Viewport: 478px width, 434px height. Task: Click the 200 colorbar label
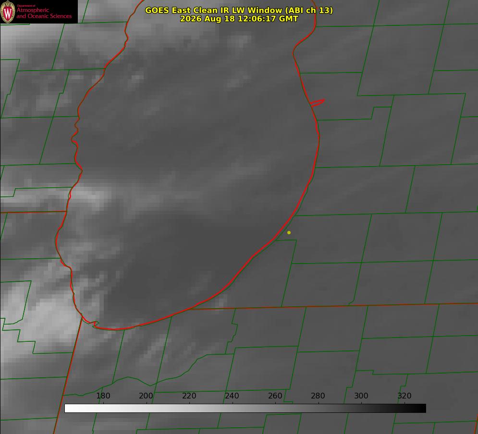tap(146, 396)
